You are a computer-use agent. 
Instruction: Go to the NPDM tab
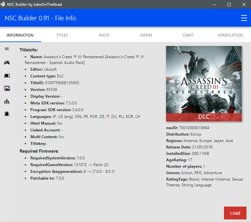click(146, 35)
